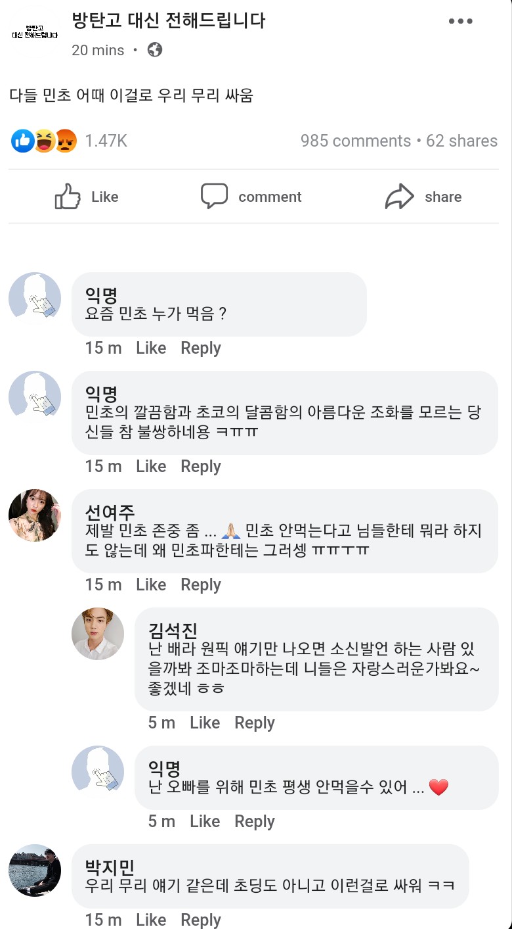Click the 1.47K reactions count

[106, 141]
